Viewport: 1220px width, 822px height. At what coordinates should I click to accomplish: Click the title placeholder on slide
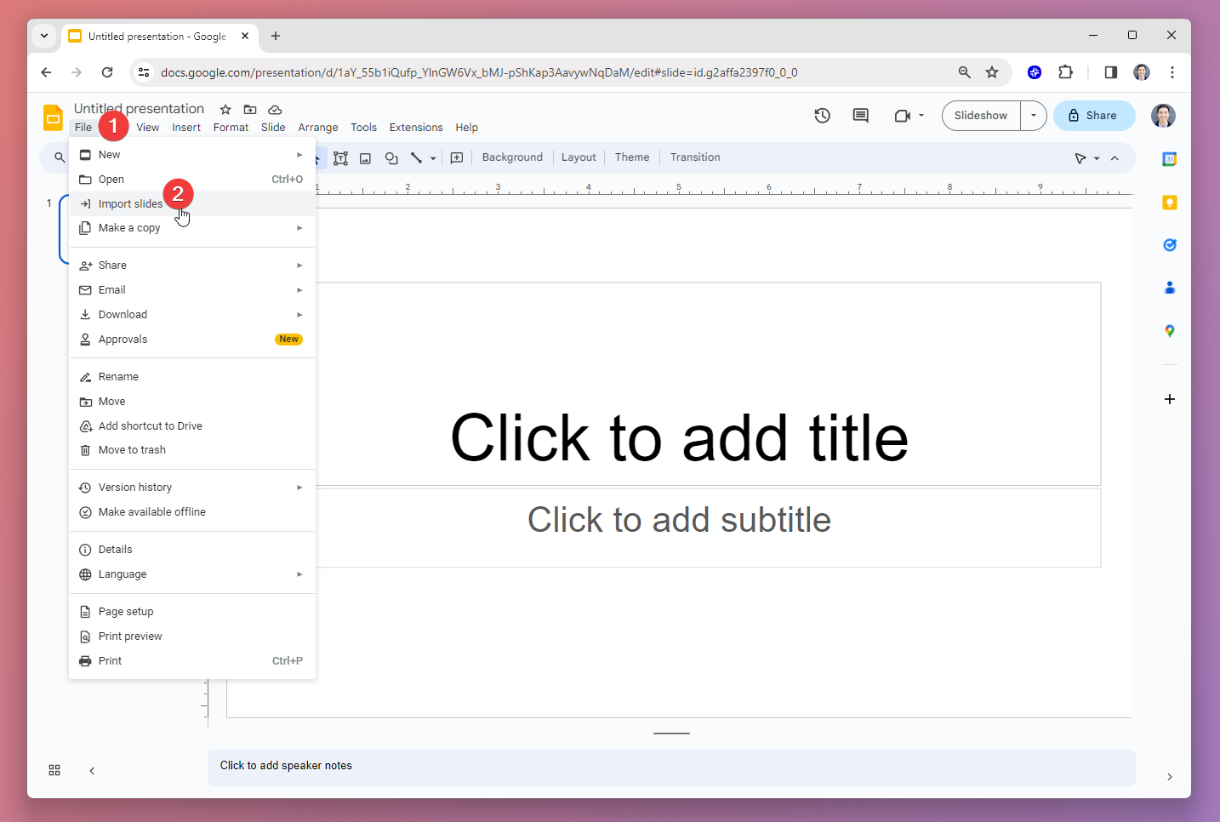[x=679, y=438]
